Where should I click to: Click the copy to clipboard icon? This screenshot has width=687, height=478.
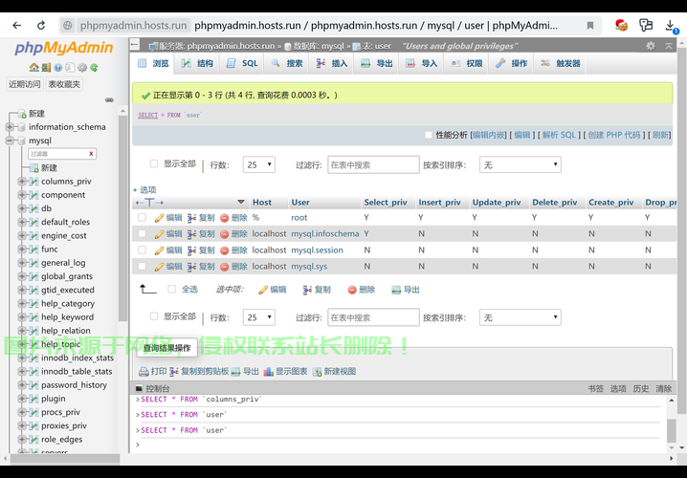coord(173,372)
